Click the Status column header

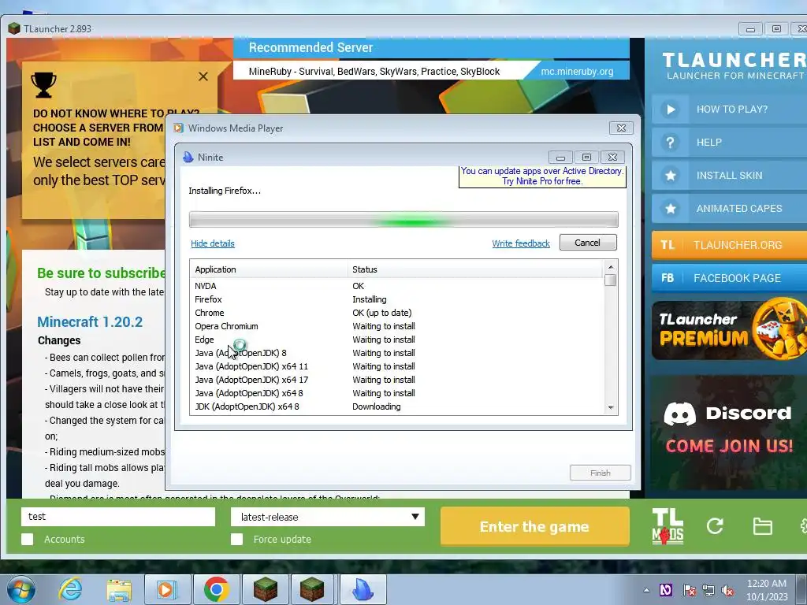pyautogui.click(x=475, y=269)
